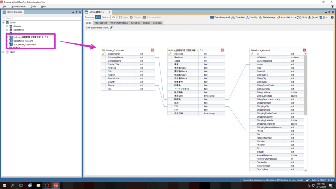This screenshot has height=189, width=336.
Task: Open Internet Explorer from taskbar
Action: click(30, 185)
